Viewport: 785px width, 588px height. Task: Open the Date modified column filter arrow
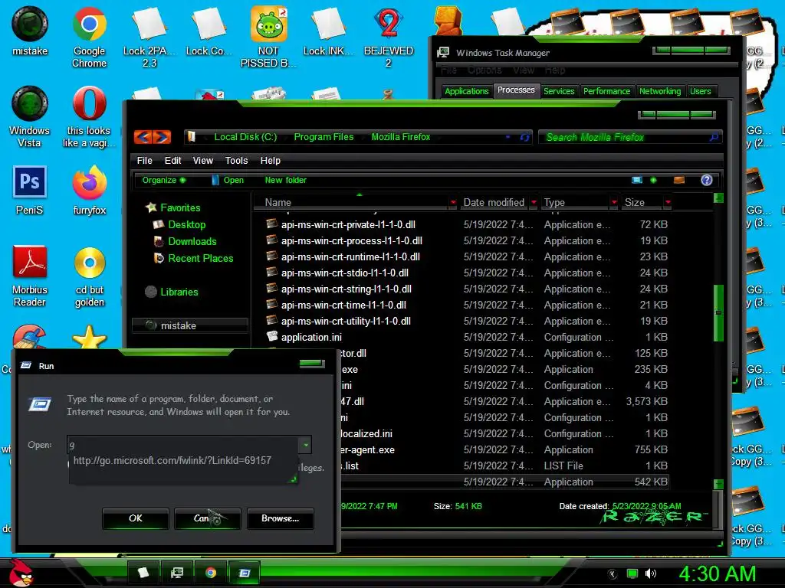534,202
